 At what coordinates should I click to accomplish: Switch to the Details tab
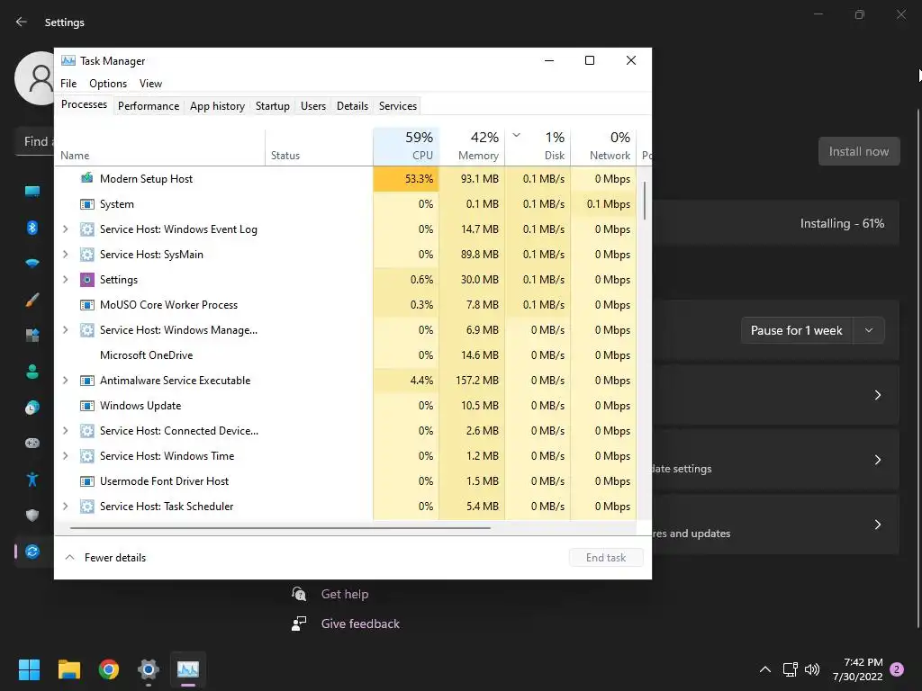[x=352, y=106]
